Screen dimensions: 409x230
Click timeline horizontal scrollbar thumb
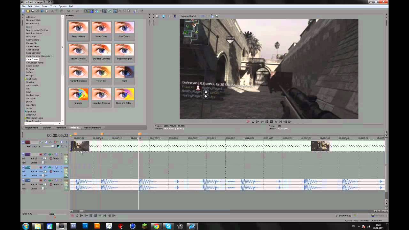(x=81, y=211)
